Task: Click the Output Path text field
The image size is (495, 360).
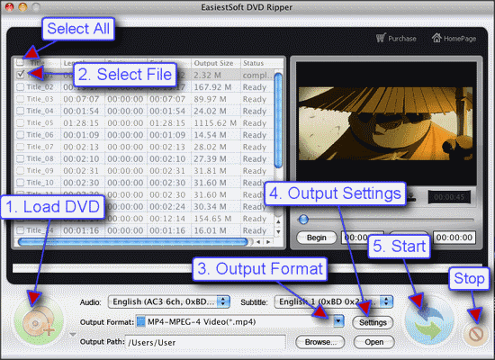Action: [x=205, y=342]
